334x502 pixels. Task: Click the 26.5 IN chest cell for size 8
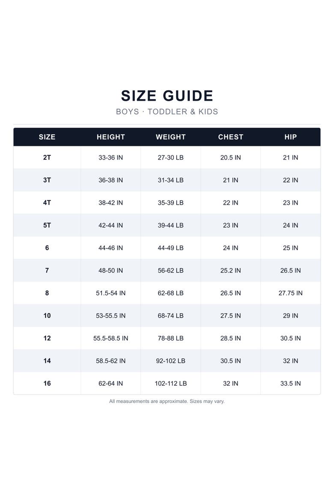(230, 293)
